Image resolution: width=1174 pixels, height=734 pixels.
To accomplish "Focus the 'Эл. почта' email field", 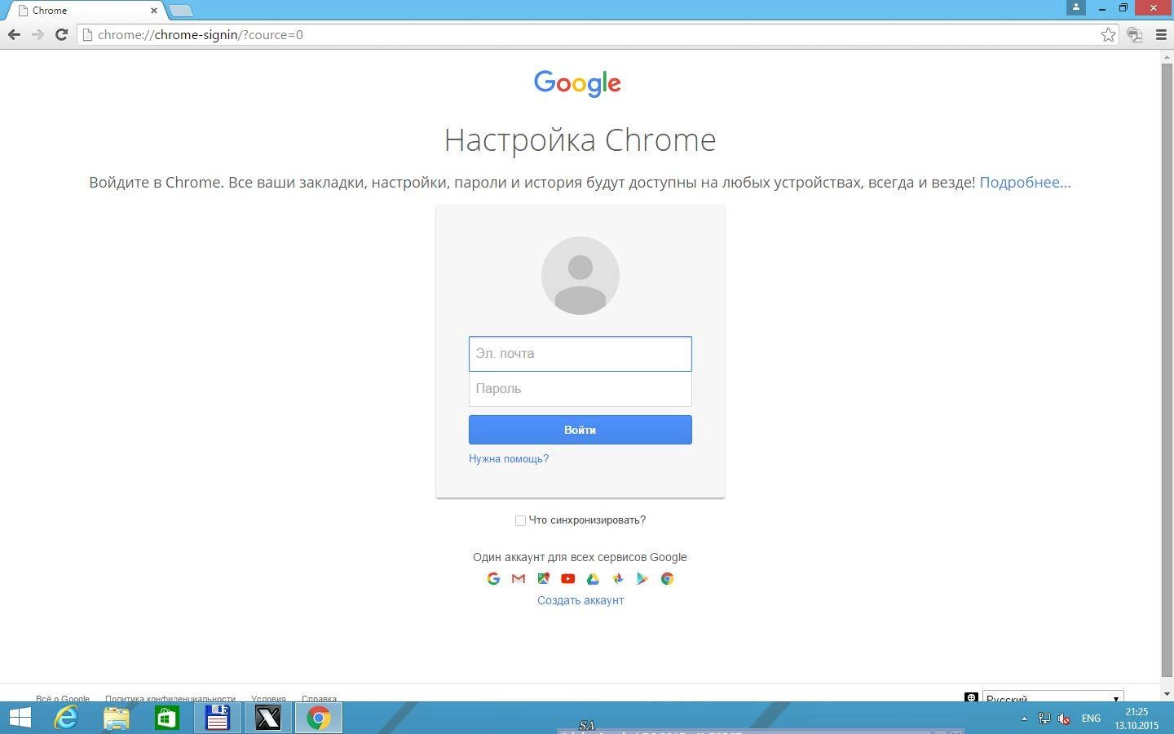I will tap(580, 354).
